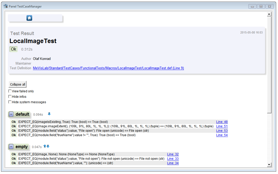Collapse the default test section
The width and height of the screenshot is (278, 174).
click(11, 114)
